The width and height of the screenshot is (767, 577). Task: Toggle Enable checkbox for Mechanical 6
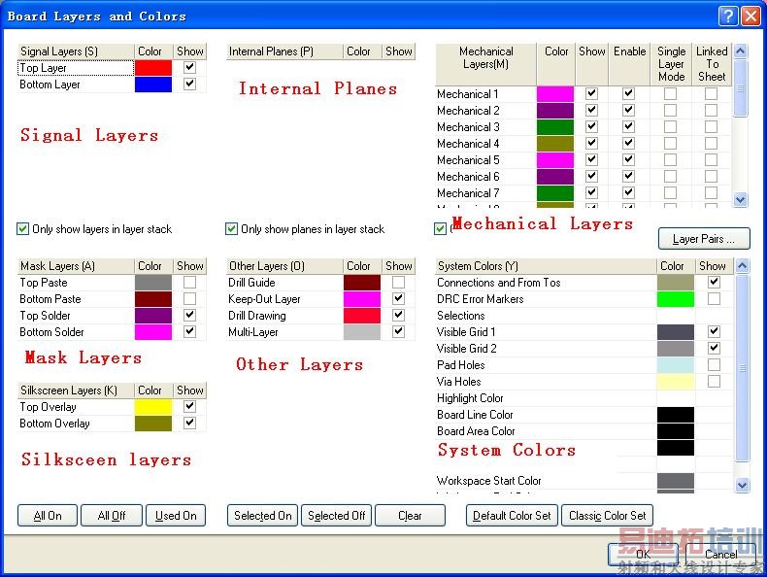tap(629, 176)
